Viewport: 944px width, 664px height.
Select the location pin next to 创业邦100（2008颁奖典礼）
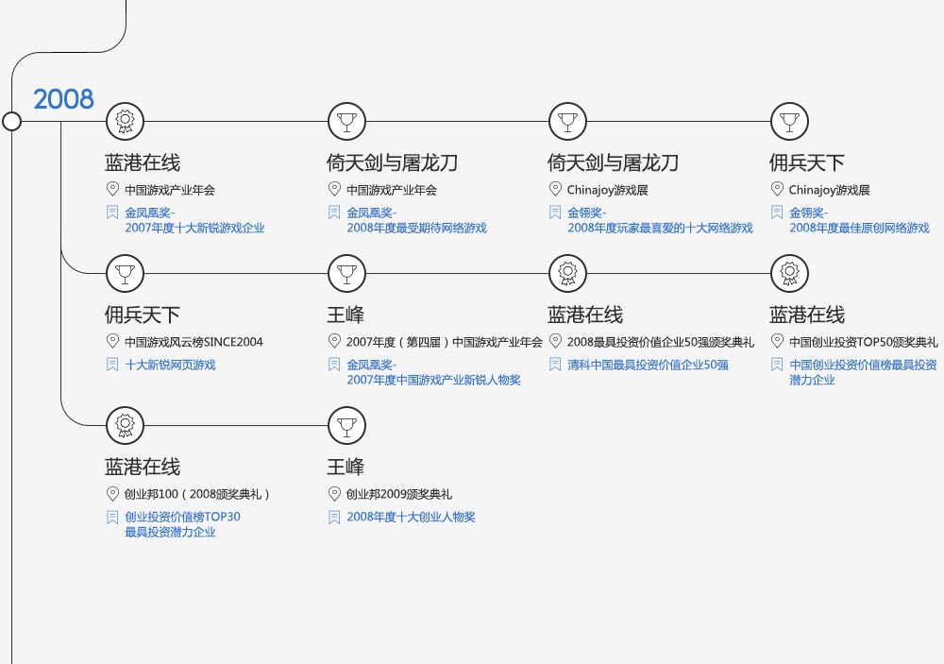[112, 493]
